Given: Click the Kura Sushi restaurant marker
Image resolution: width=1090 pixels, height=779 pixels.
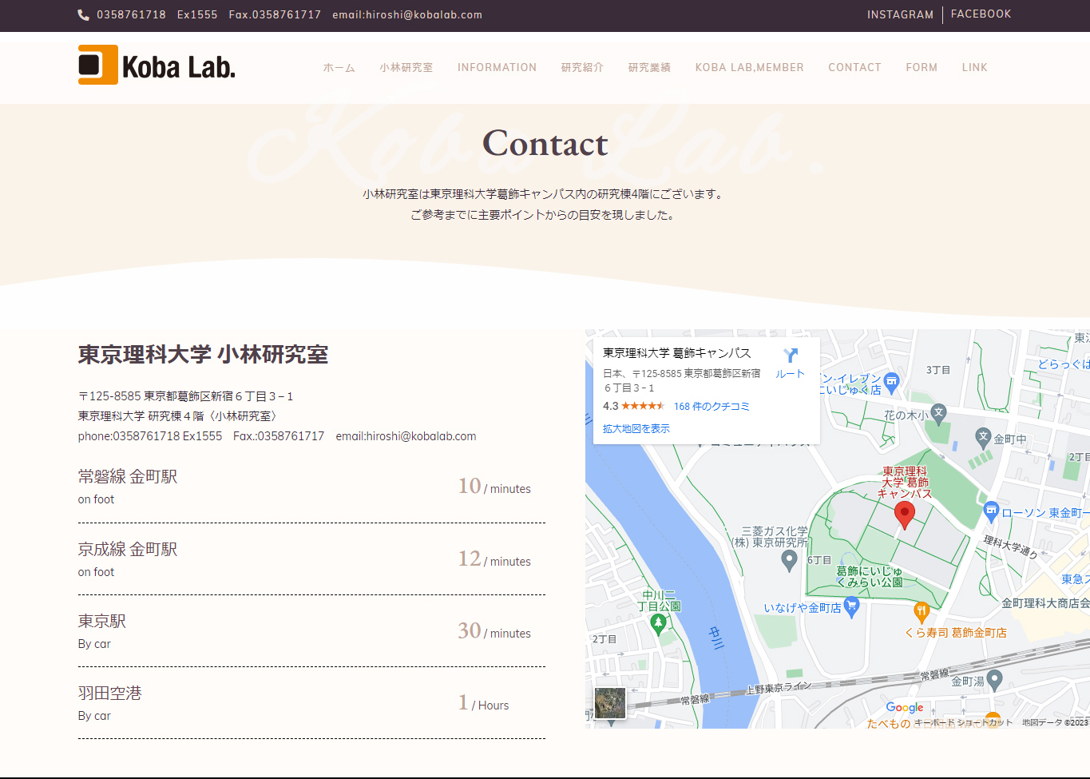Looking at the screenshot, I should pyautogui.click(x=922, y=612).
